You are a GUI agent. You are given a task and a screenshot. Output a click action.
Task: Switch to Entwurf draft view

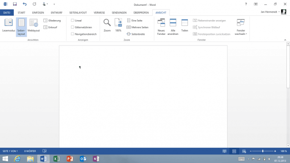tap(50, 27)
